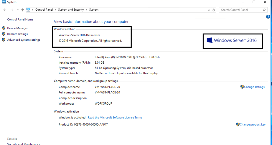Navigate to the Control Panel breadcrumb

click(x=44, y=10)
